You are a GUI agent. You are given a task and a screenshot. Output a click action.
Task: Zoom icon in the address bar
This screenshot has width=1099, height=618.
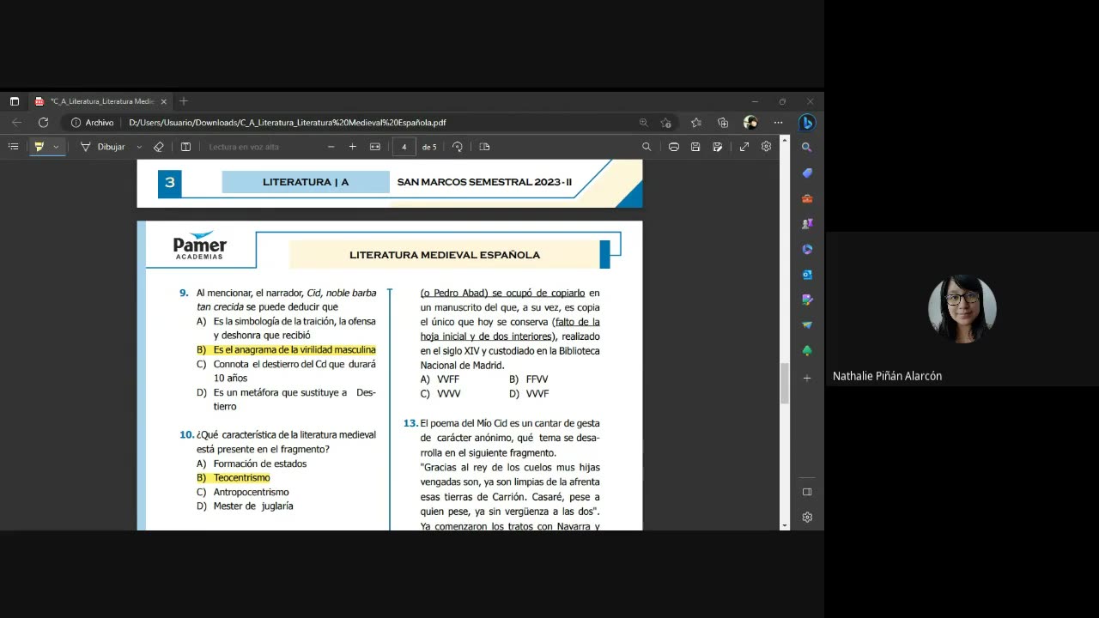tap(644, 123)
